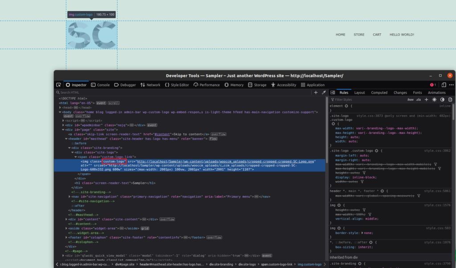The height and width of the screenshot is (268, 456).
Task: Click filter icon beside overridden height: auto
Action: 364,173
